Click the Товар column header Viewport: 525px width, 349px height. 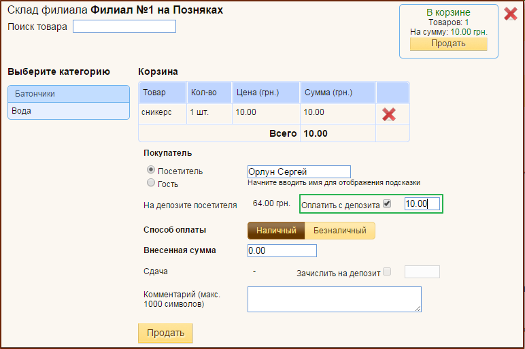(163, 93)
